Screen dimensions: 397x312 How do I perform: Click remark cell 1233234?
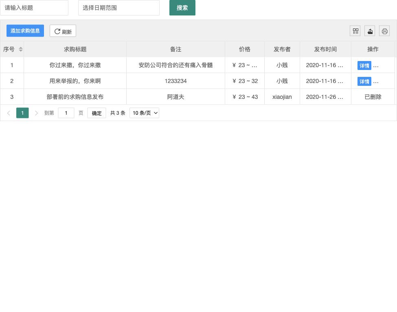(x=176, y=81)
